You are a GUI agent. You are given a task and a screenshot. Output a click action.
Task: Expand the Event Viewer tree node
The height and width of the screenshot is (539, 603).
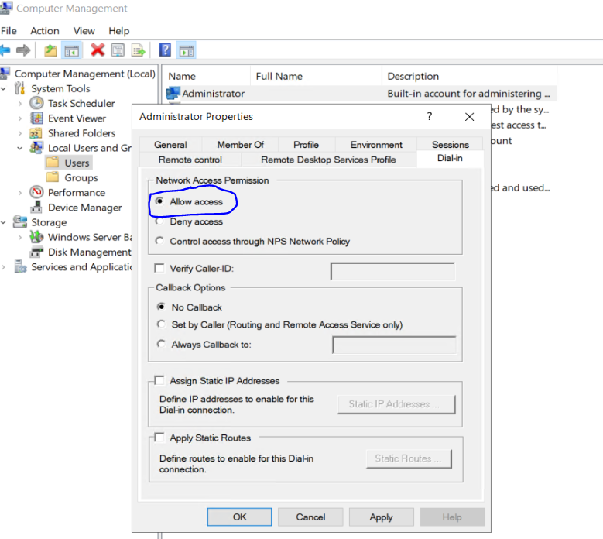click(x=20, y=118)
